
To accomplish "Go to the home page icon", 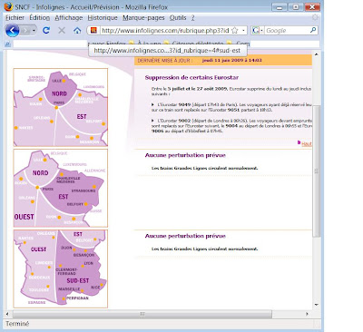I will (x=77, y=30).
